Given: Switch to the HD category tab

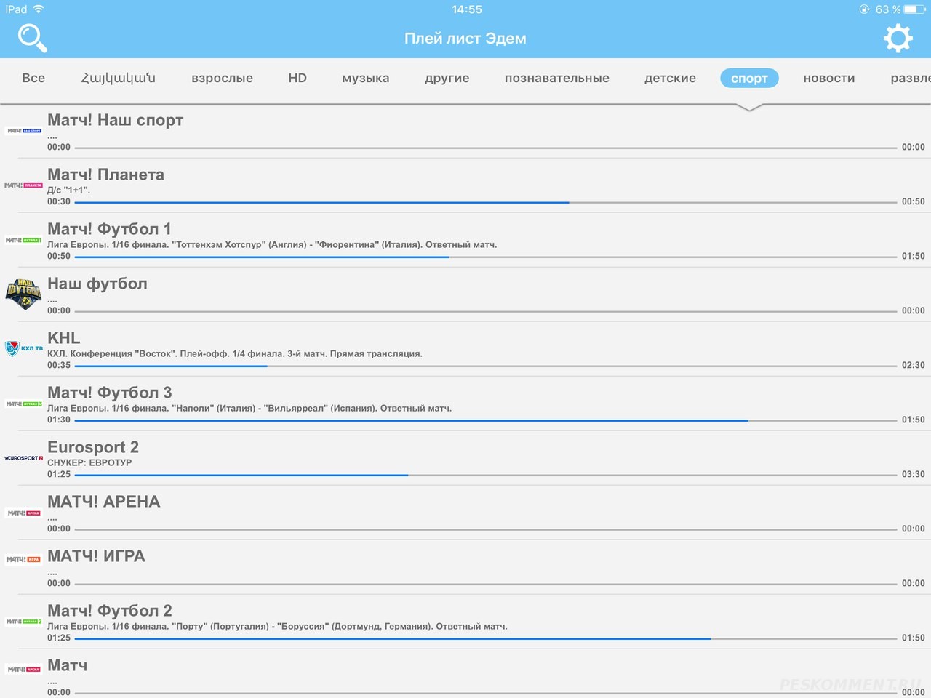Looking at the screenshot, I should [297, 78].
